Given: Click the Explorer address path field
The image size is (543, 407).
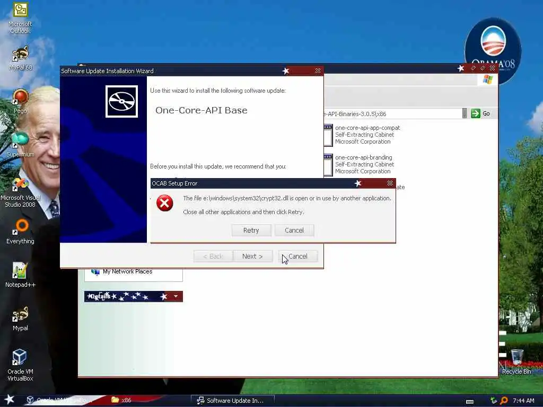Looking at the screenshot, I should [393, 113].
